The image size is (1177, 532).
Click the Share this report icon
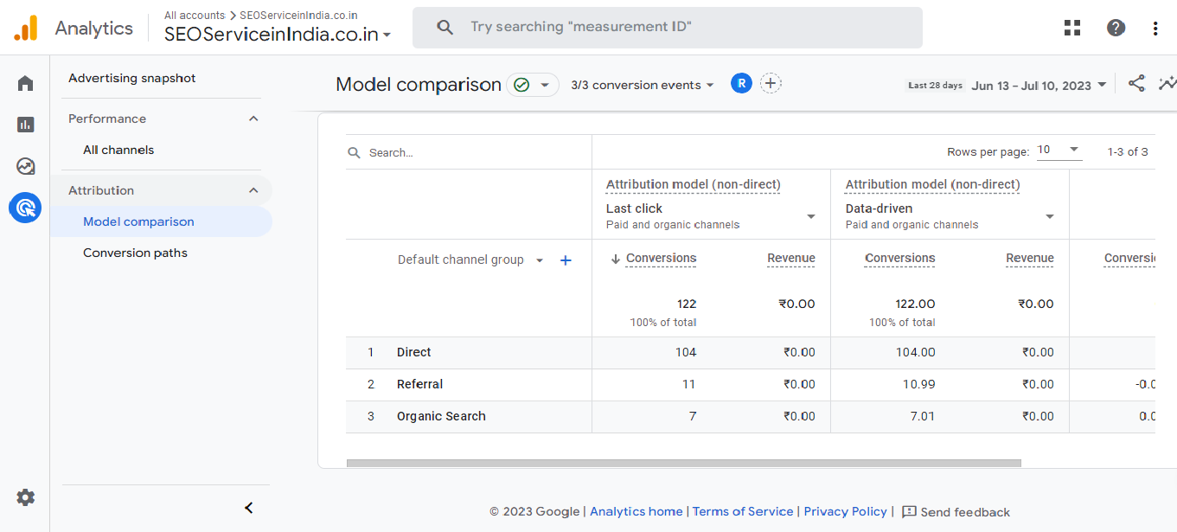point(1136,84)
